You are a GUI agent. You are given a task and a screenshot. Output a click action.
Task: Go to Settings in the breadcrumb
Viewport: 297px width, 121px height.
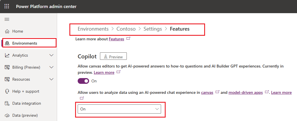point(152,29)
